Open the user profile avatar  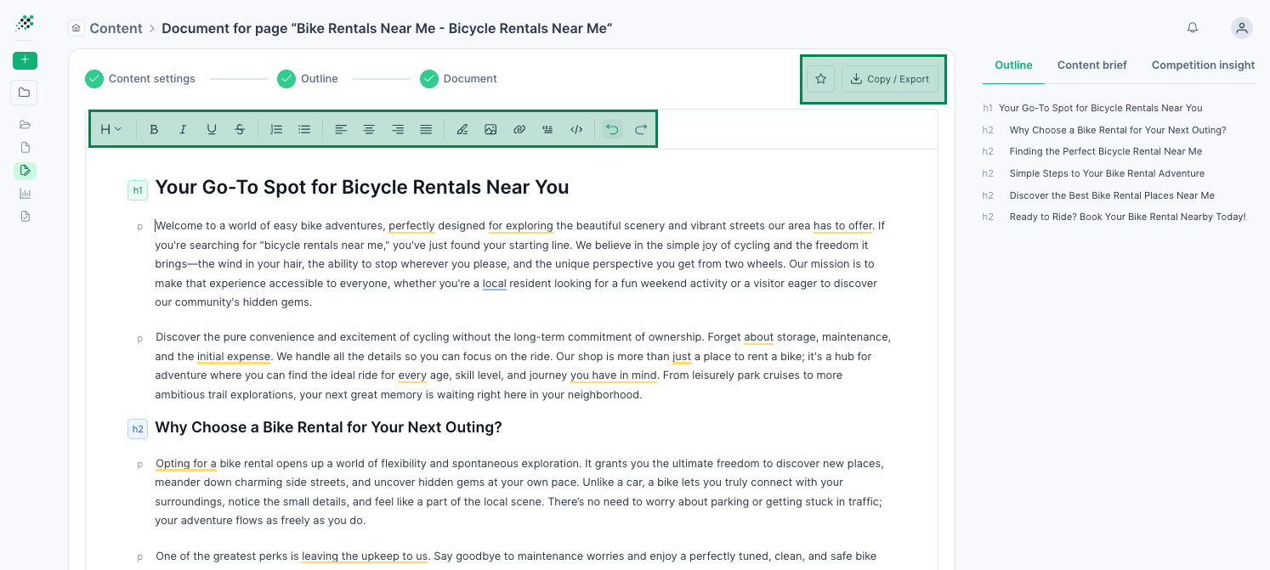[x=1242, y=28]
